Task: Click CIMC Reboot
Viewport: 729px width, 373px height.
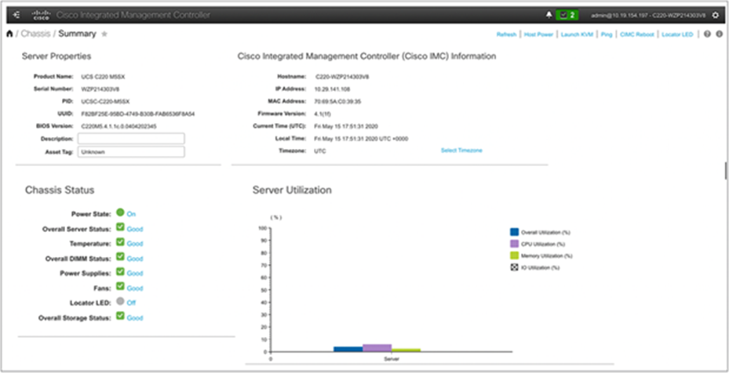Action: coord(637,34)
